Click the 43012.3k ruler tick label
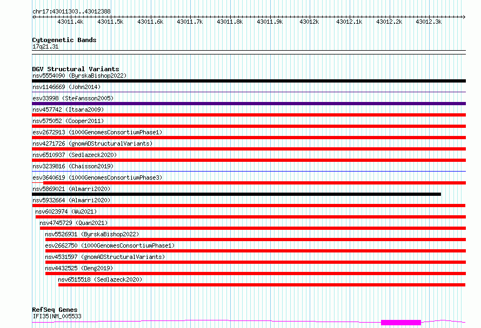Image resolution: width=481 pixels, height=328 pixels. [x=429, y=22]
